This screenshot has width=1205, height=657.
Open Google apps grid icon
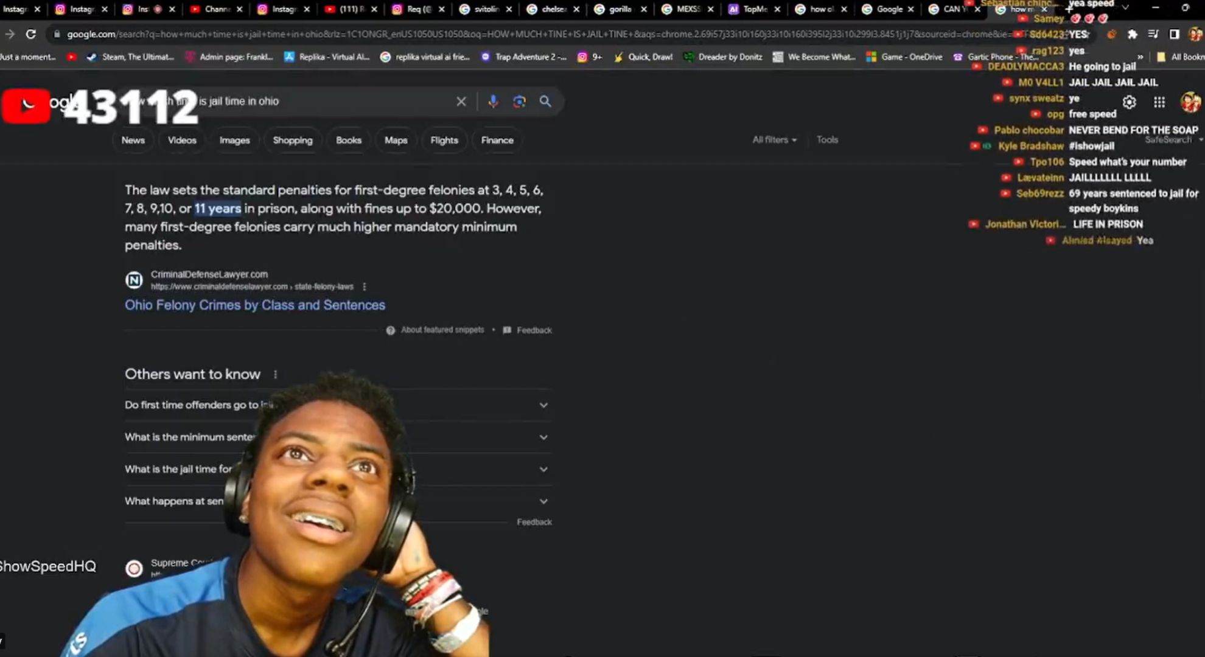pyautogui.click(x=1159, y=102)
